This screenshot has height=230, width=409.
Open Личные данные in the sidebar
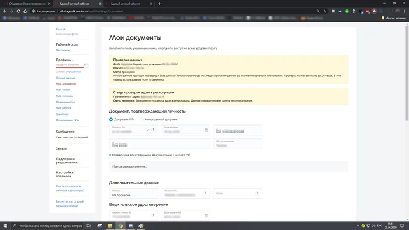tap(65, 78)
